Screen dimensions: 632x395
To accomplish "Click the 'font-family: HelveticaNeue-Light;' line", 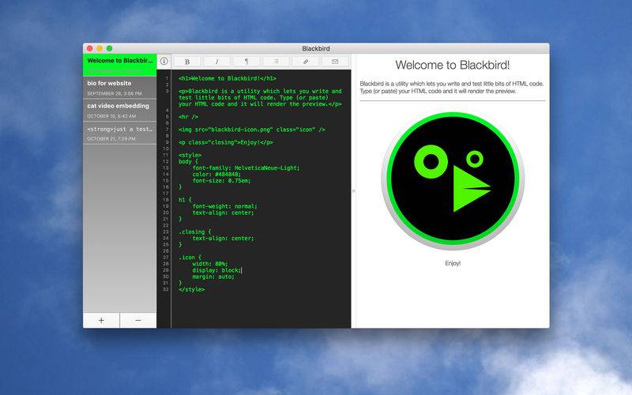I will pos(246,167).
